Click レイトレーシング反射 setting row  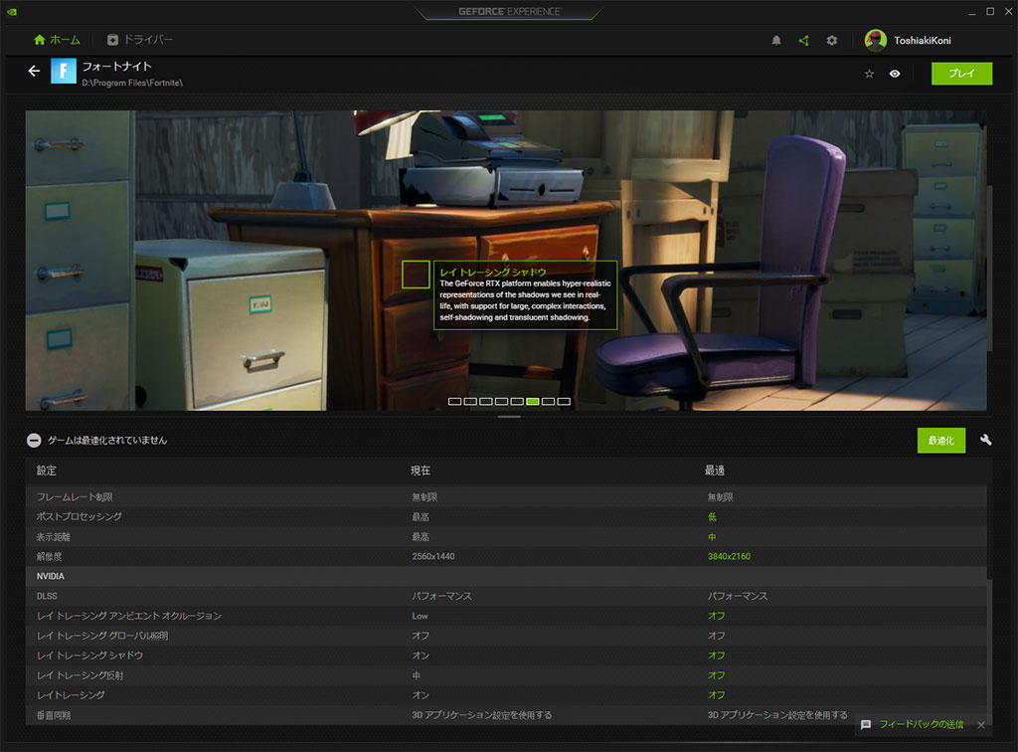coord(506,675)
